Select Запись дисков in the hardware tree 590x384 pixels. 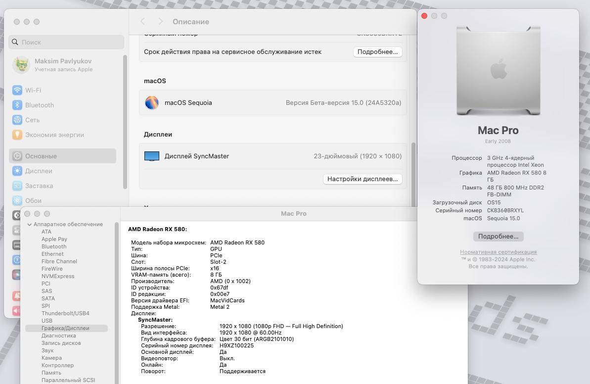(61, 343)
